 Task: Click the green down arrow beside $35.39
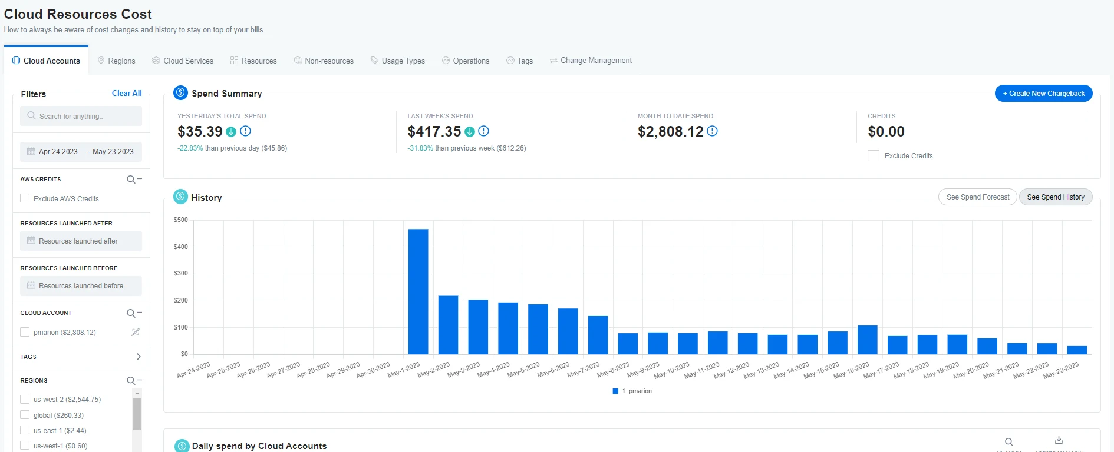click(231, 132)
